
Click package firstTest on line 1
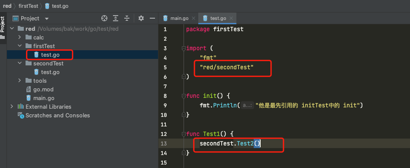click(215, 29)
